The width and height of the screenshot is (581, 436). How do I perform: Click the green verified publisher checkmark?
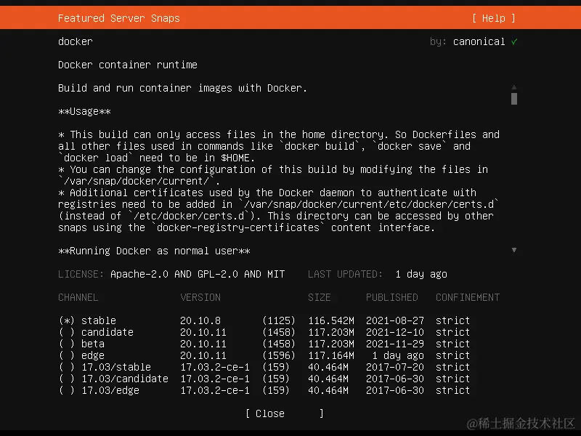point(514,41)
